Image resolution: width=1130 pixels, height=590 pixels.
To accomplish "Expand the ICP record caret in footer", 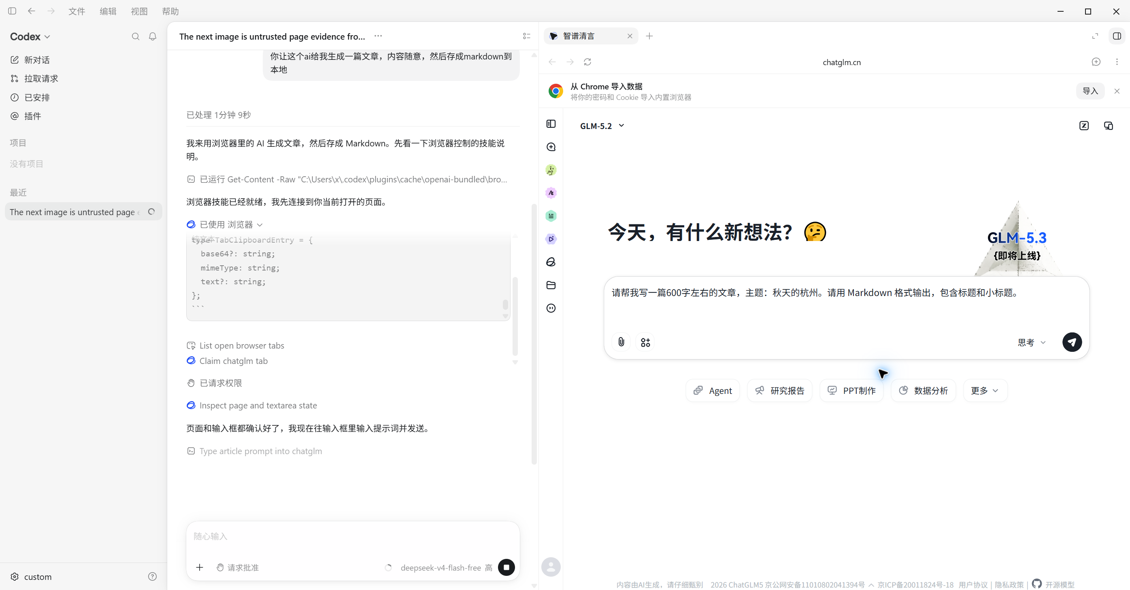I will pos(871,584).
